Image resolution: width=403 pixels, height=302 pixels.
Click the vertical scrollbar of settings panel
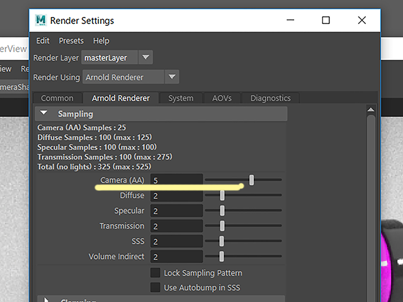pos(371,208)
